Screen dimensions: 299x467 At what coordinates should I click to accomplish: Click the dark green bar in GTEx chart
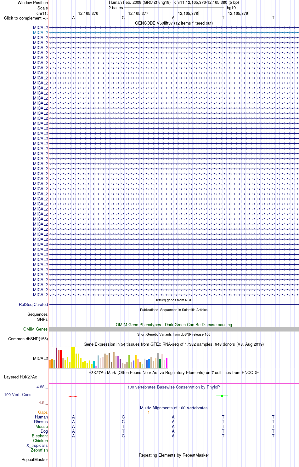pos(160,363)
